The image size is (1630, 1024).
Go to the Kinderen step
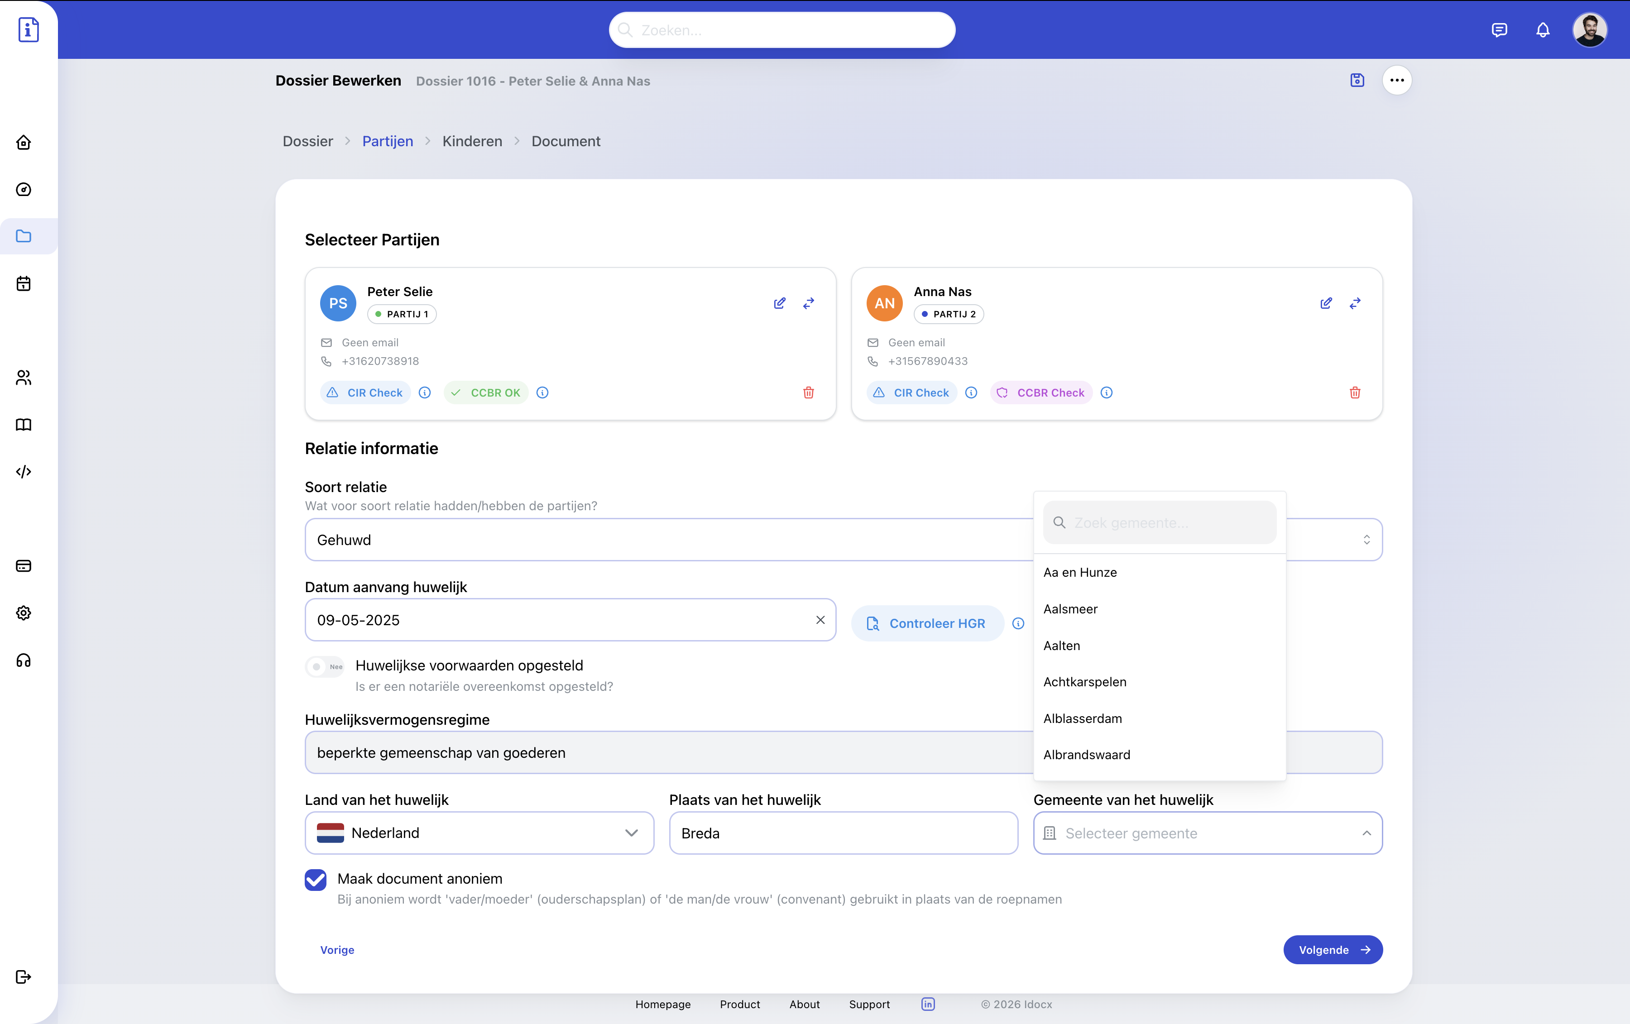point(472,141)
